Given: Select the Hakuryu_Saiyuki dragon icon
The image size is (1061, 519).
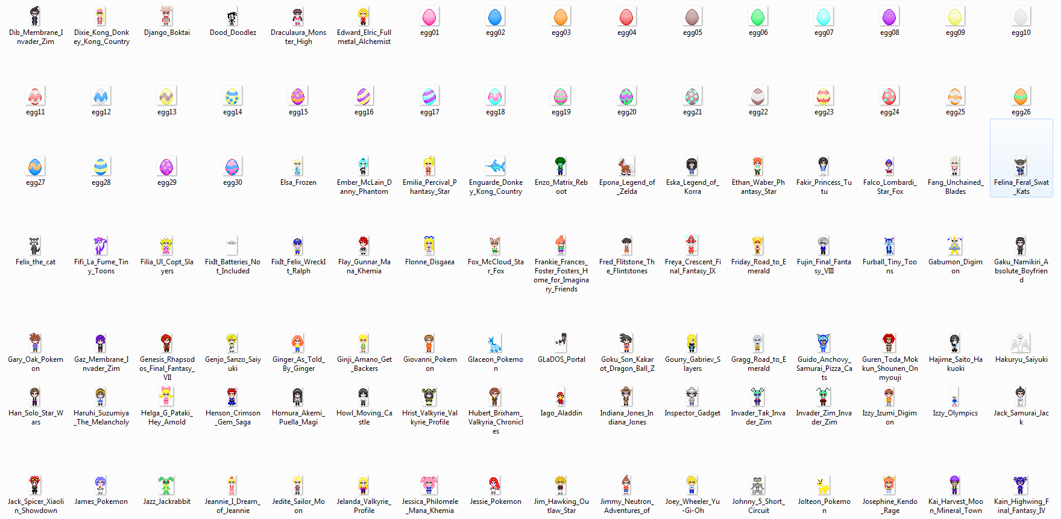Looking at the screenshot, I should [x=1021, y=343].
